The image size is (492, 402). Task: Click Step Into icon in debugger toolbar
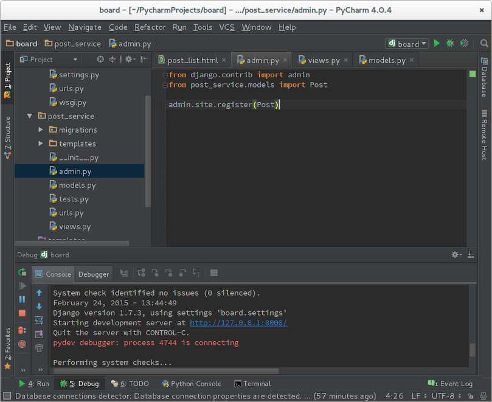(155, 272)
